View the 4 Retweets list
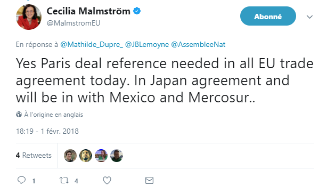The width and height of the screenshot is (327, 194). coord(34,155)
